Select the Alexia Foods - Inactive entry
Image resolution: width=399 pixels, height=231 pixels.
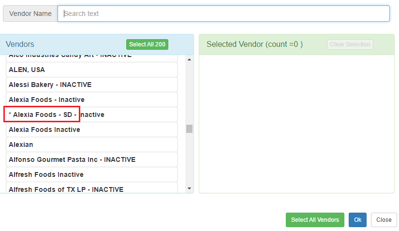(x=92, y=100)
